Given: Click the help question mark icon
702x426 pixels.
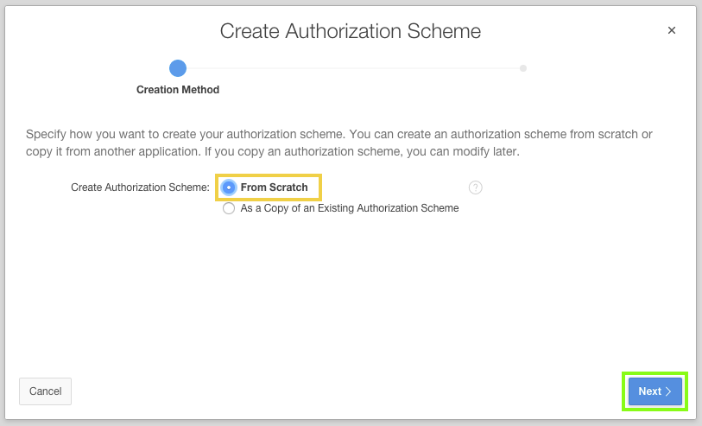Looking at the screenshot, I should click(475, 188).
